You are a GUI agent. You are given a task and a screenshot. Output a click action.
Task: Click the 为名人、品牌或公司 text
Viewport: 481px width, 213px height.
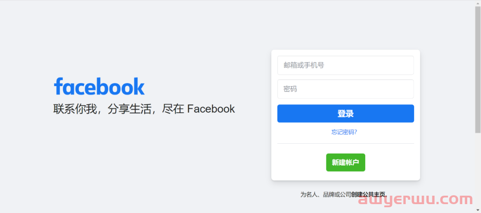point(326,194)
